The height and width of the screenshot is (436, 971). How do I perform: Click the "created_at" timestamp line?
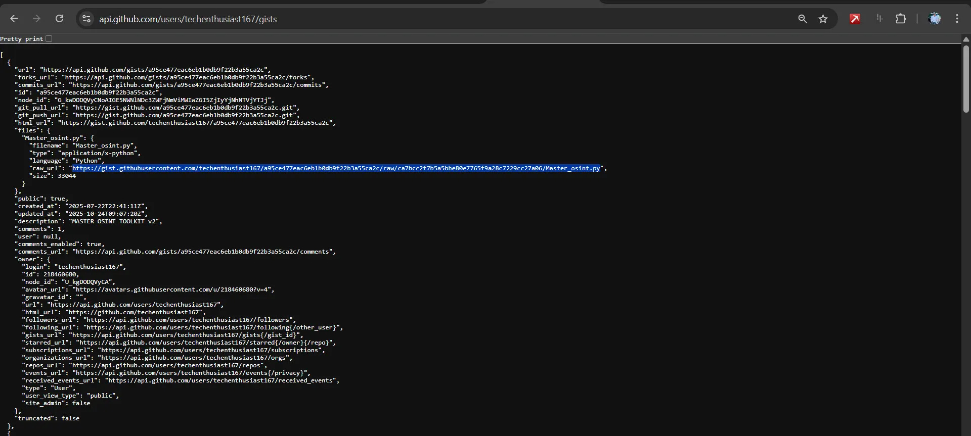pos(81,206)
